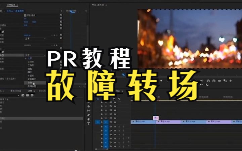Add a marker in the timeline header
242x151 pixels.
point(114,99)
